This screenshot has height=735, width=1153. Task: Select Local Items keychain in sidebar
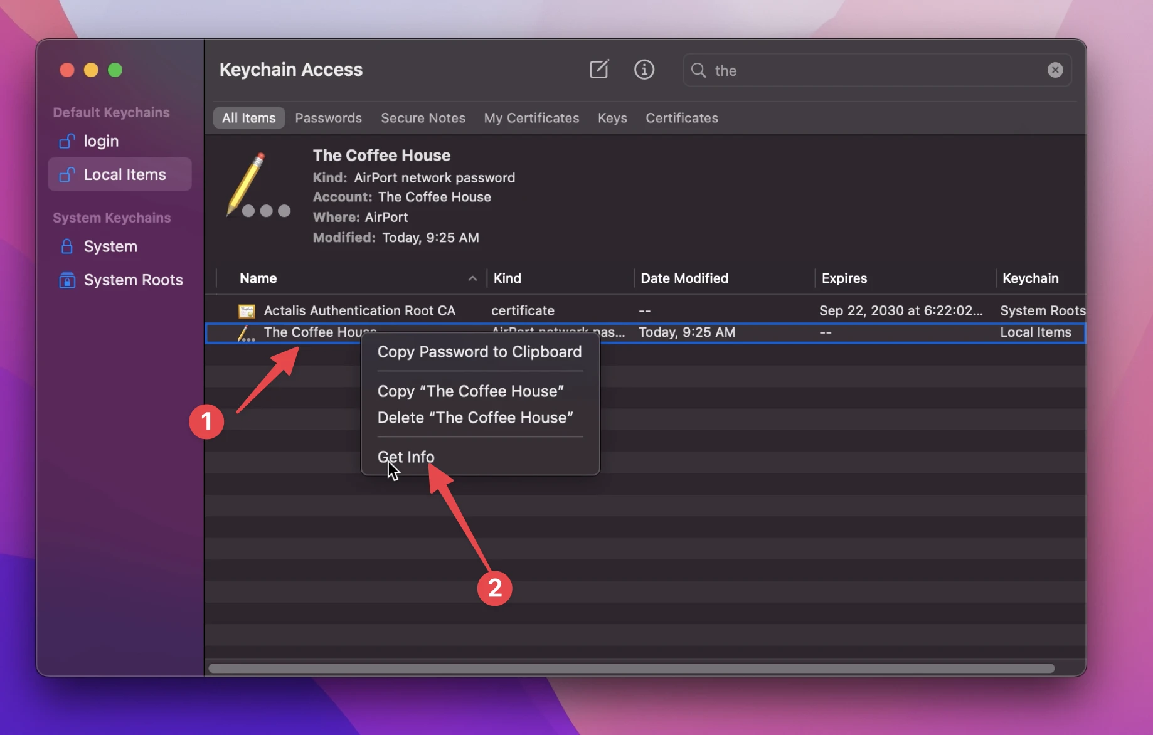[119, 174]
